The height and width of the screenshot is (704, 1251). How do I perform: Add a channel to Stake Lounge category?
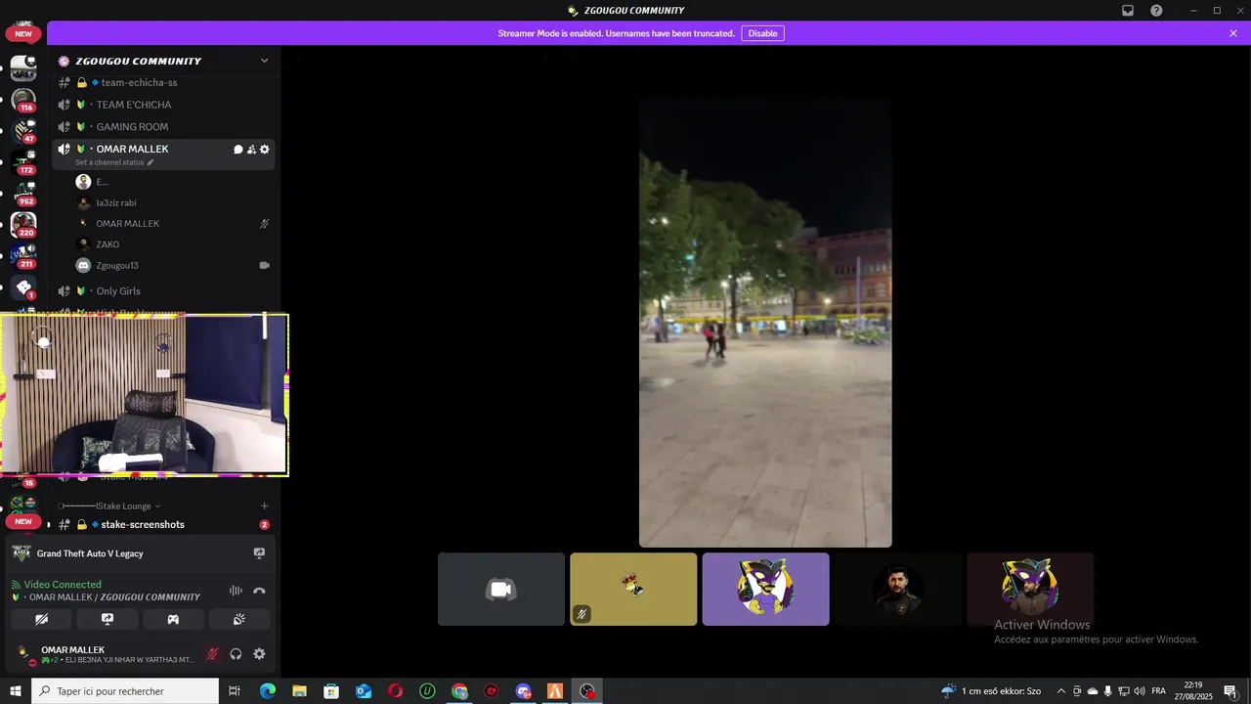coord(264,506)
